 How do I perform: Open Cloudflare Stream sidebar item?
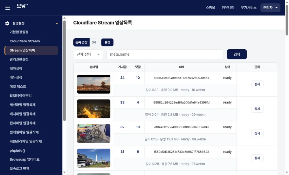(25, 41)
